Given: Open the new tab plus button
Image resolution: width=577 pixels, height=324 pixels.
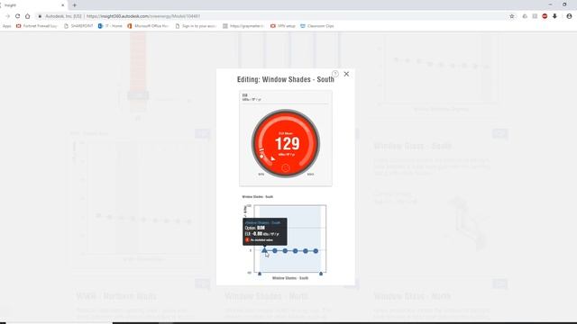Looking at the screenshot, I should [74, 5].
